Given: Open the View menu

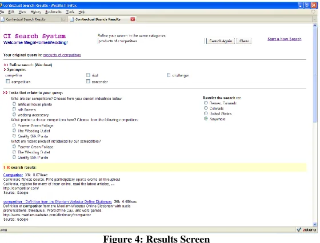Looking at the screenshot, I should pyautogui.click(x=22, y=12).
